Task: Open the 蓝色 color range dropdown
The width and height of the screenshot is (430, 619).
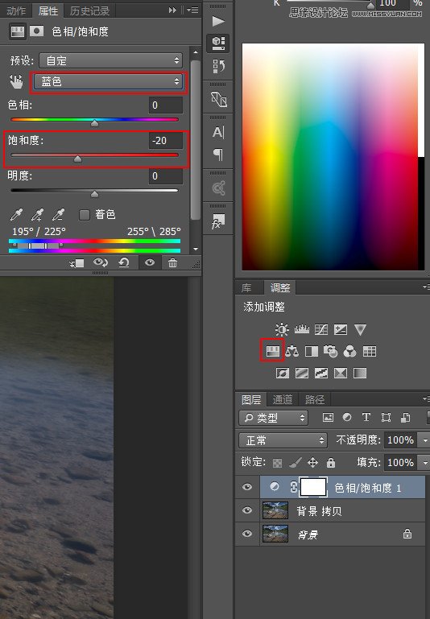Action: point(108,82)
